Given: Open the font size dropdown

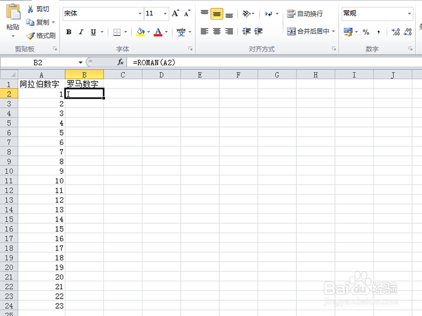Looking at the screenshot, I should (165, 14).
